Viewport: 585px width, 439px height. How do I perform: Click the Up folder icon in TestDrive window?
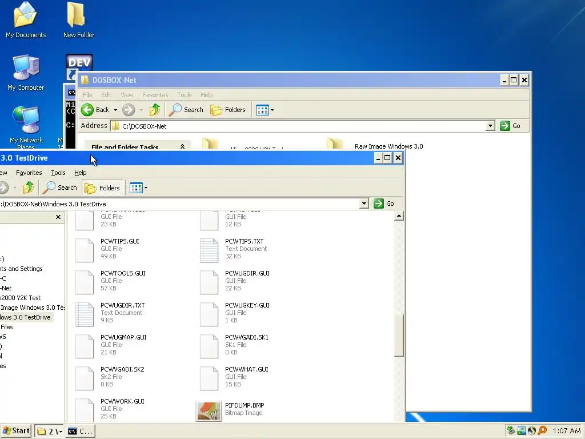(x=29, y=187)
